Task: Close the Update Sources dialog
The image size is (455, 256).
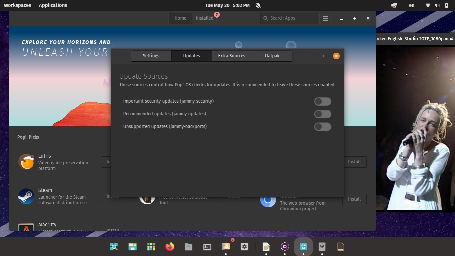Action: (336, 56)
